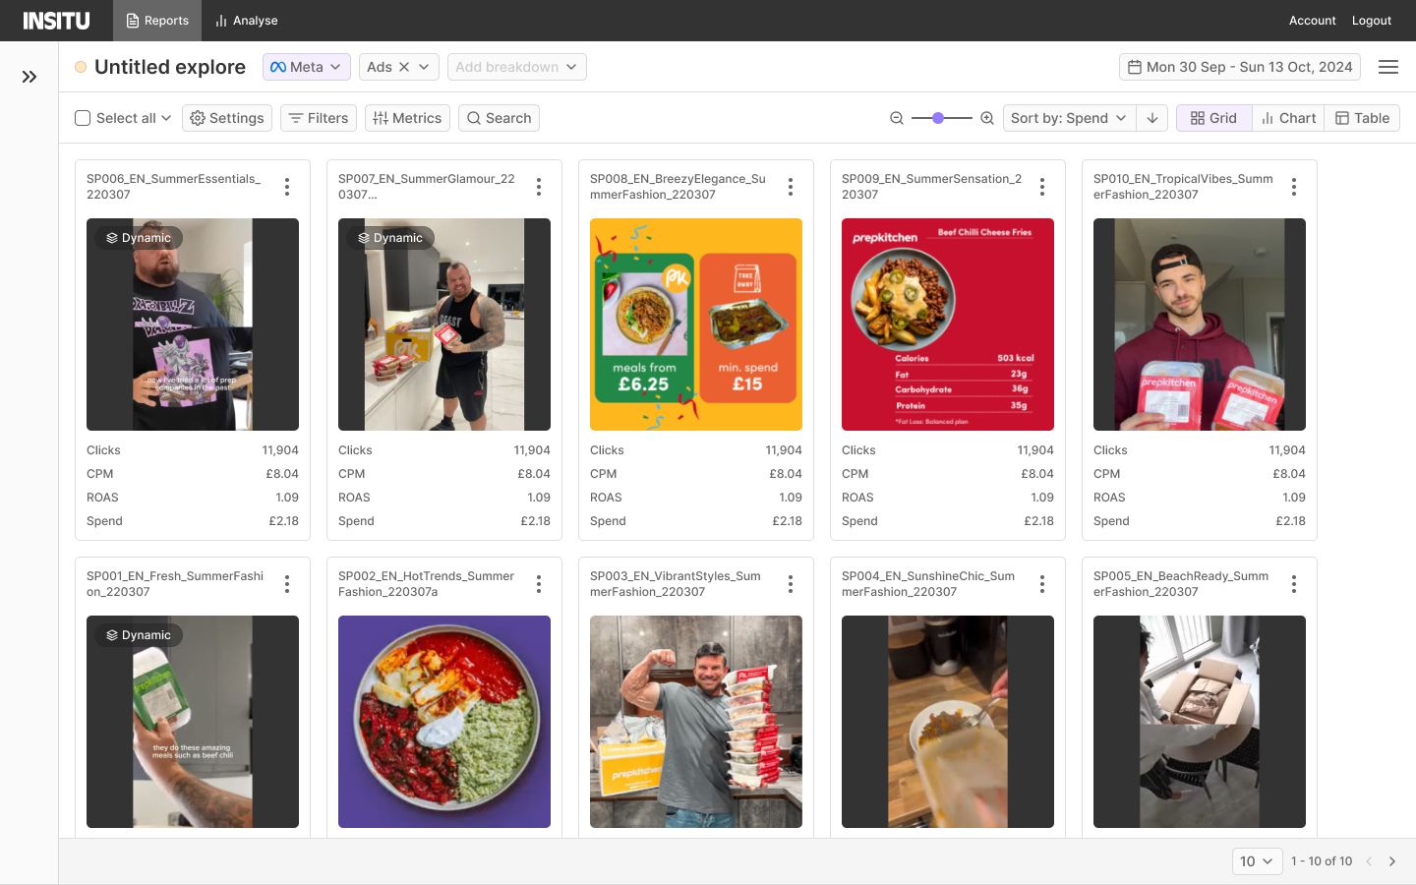Click Dynamic badge on SP001 card
The height and width of the screenshot is (885, 1416).
139,635
